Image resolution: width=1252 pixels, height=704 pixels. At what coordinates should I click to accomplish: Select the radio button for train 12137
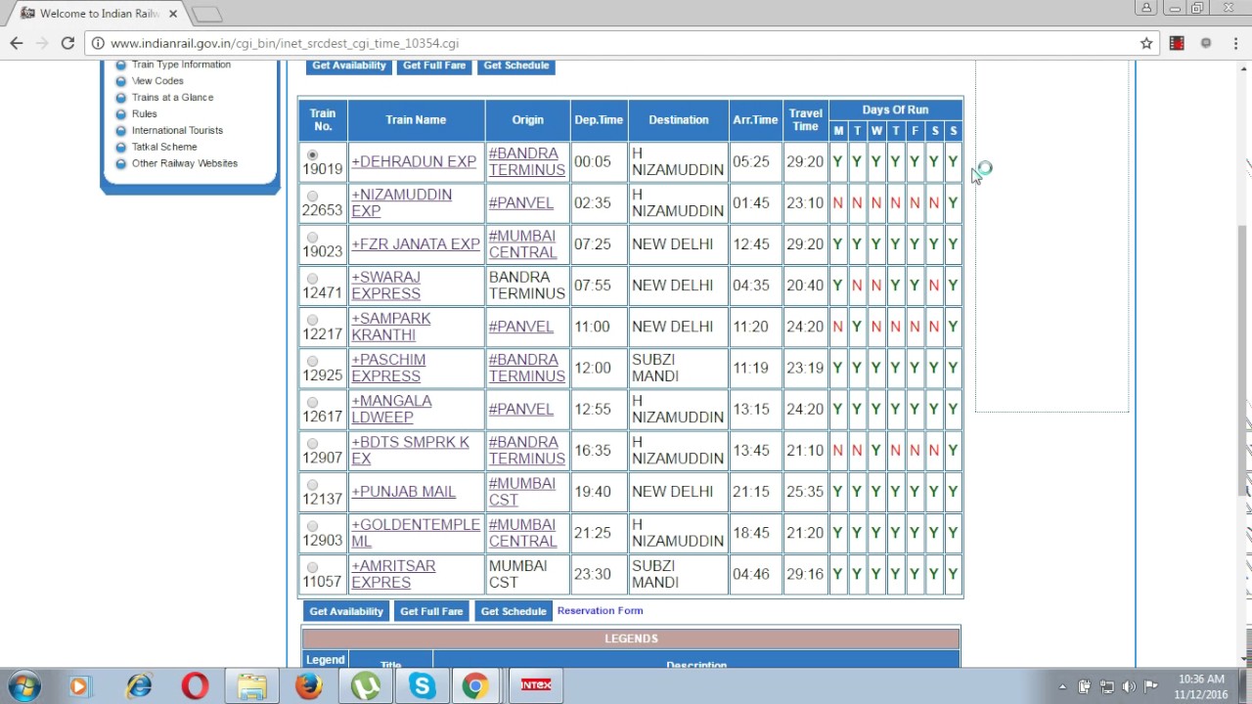tap(312, 485)
